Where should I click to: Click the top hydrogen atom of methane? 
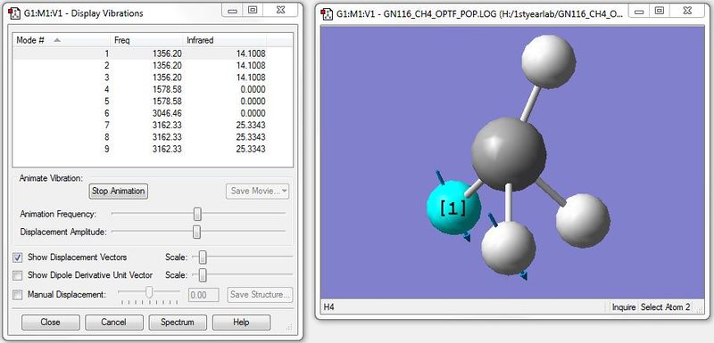(x=548, y=61)
